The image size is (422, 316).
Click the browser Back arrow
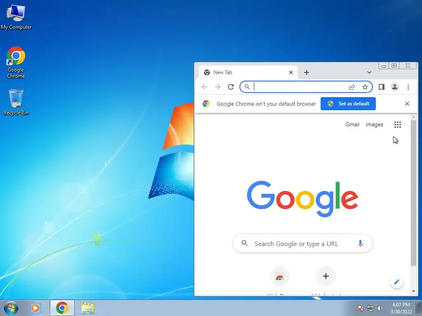pos(204,87)
